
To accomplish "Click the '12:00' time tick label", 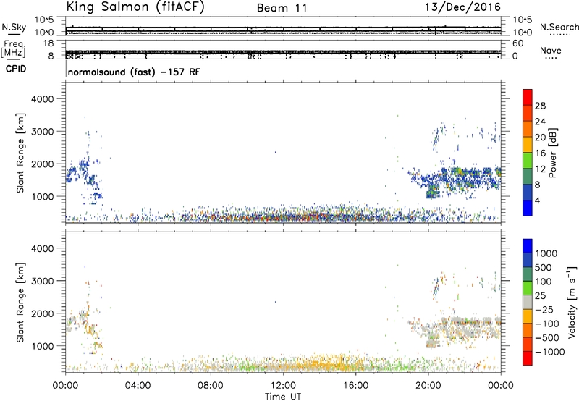I will pos(283,386).
